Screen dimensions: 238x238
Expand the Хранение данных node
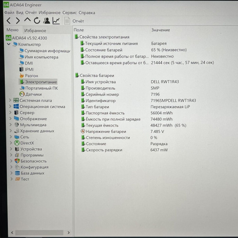(x=11, y=131)
